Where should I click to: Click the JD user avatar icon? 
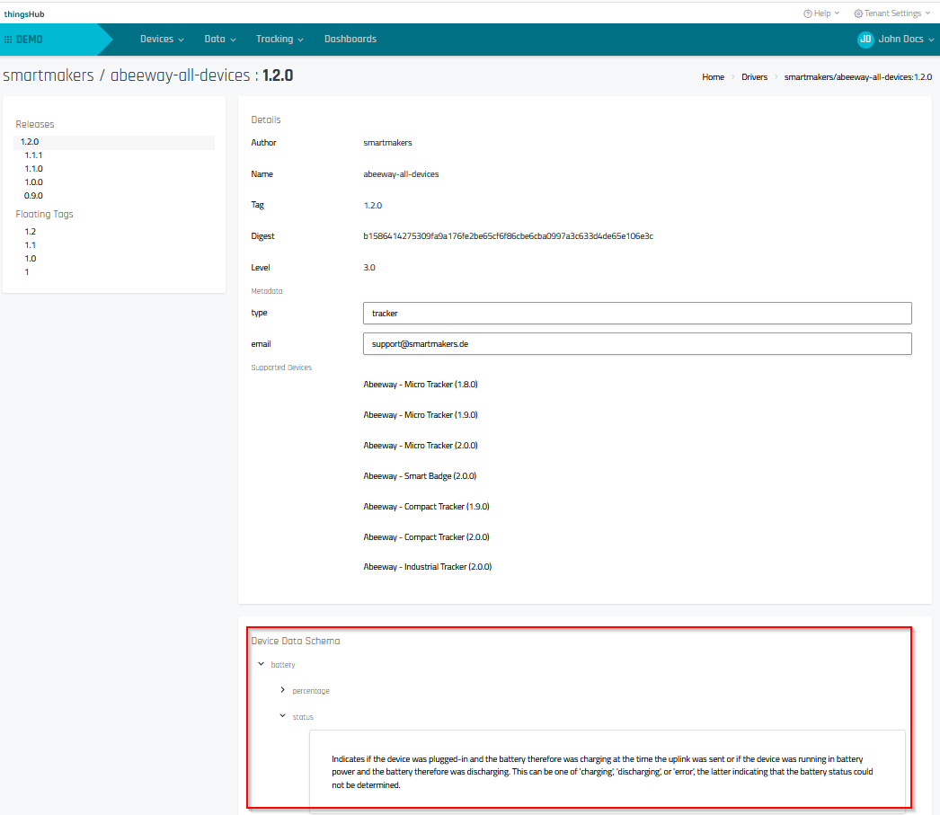point(865,40)
